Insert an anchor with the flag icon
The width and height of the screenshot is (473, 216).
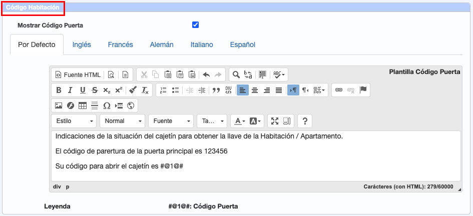click(x=363, y=90)
